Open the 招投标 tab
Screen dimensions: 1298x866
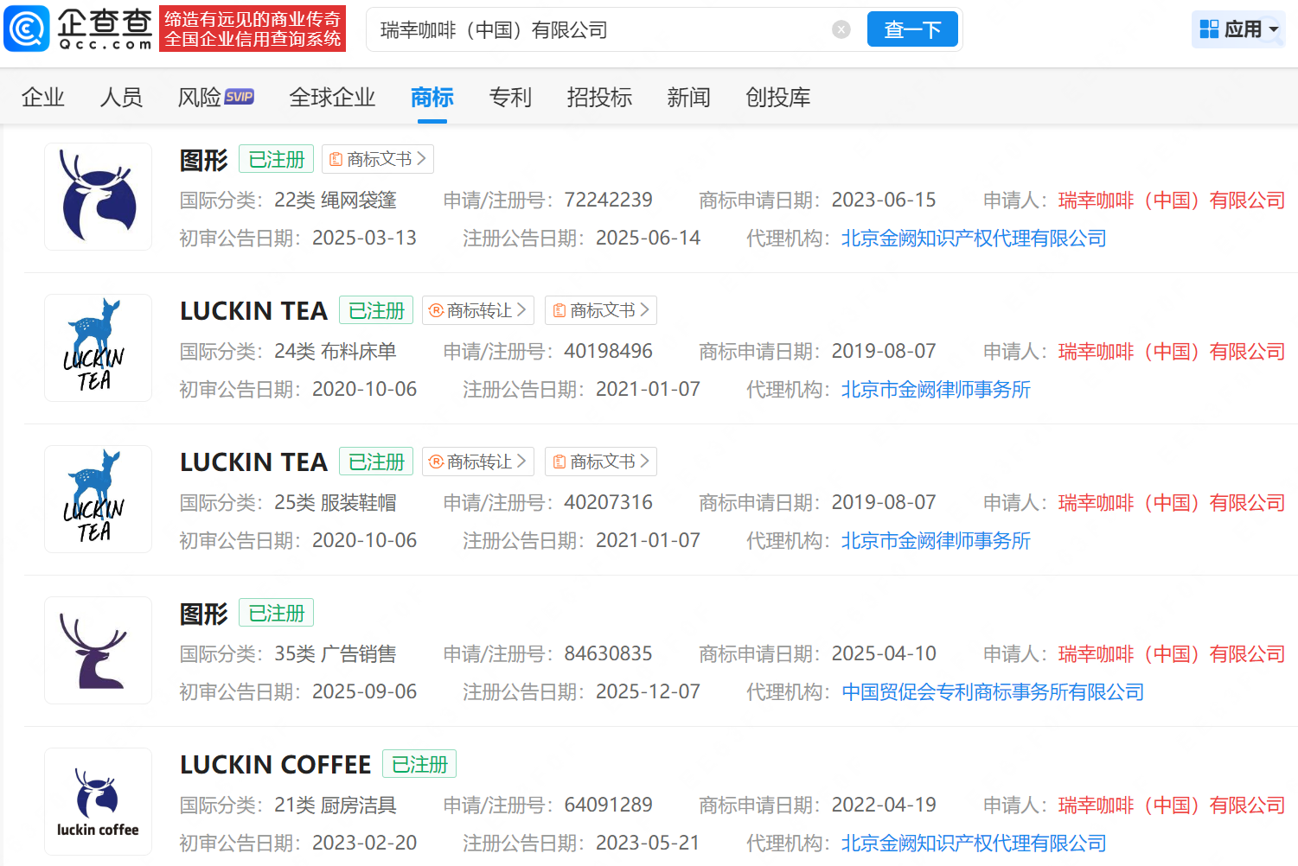[599, 98]
